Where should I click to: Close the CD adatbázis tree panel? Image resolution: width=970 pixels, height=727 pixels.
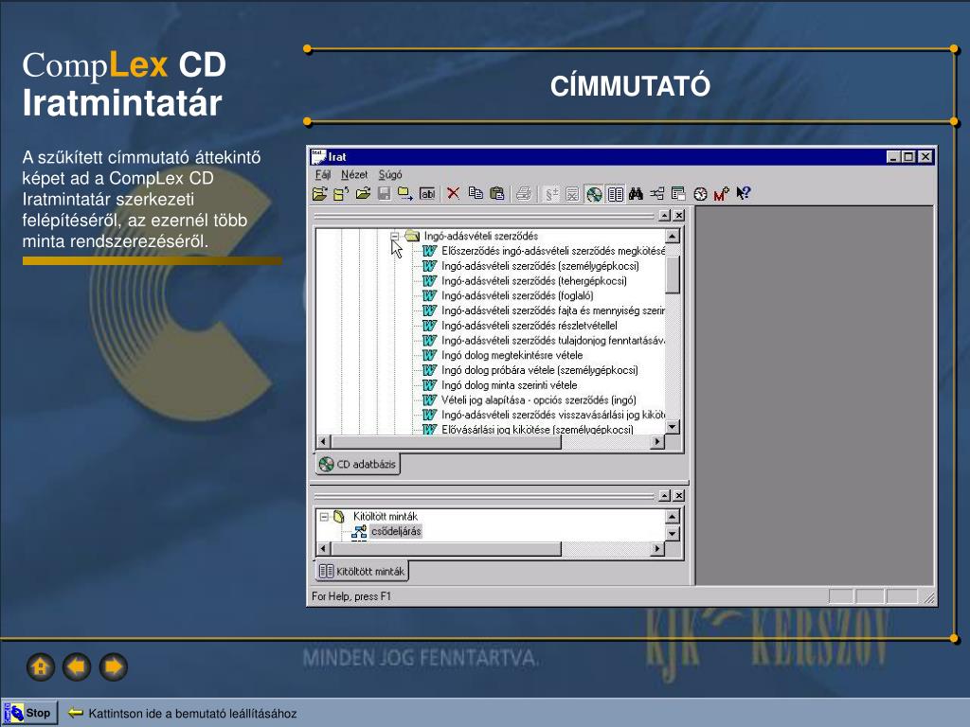pos(678,215)
